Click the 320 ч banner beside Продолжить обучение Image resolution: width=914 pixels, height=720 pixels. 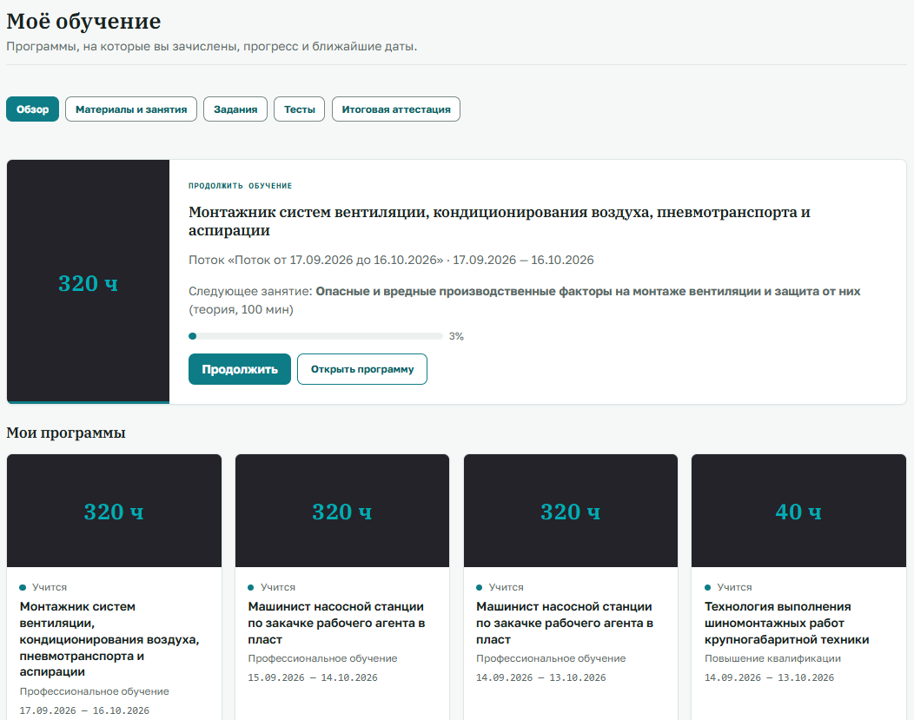88,282
